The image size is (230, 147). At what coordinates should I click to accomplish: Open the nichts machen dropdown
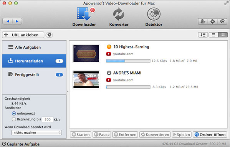click(x=36, y=132)
